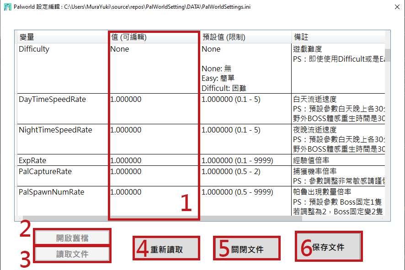405x270 pixels.
Task: Click the 夜晚流逝速度 note text
Action: (x=315, y=130)
